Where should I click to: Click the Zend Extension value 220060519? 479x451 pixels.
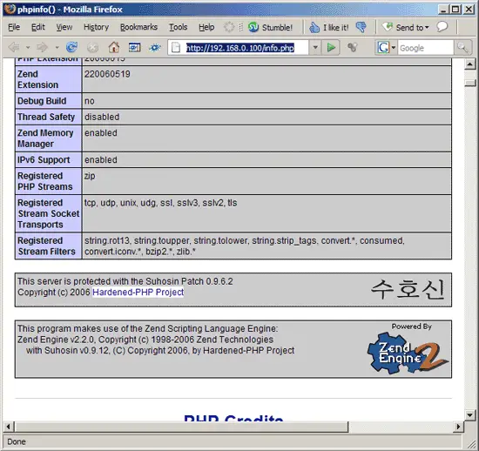click(x=107, y=74)
